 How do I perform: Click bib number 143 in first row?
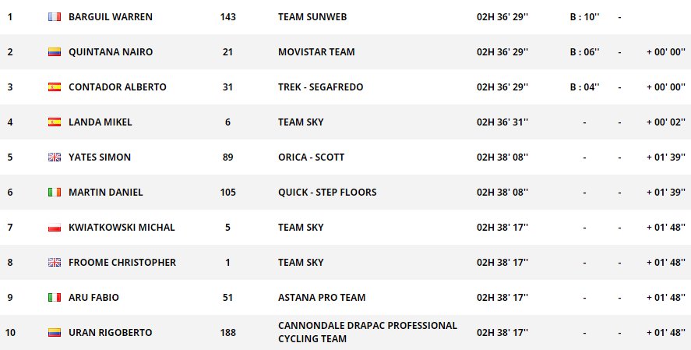(228, 16)
